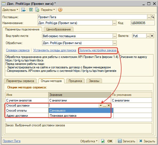Open help via the question mark icon
Screen dimensions: 158x145
click(x=60, y=10)
